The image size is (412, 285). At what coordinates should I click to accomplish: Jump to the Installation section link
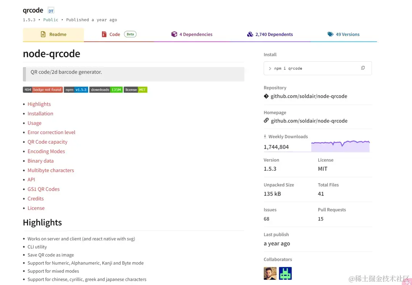[40, 114]
